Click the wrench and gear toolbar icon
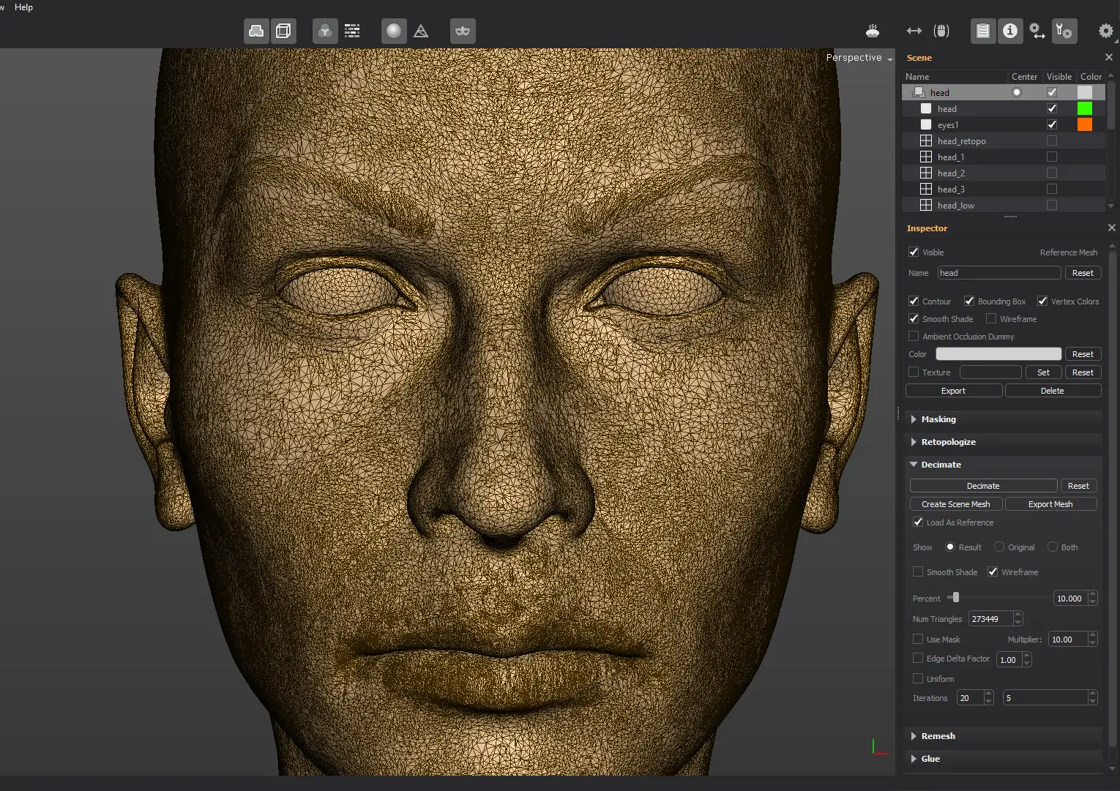The width and height of the screenshot is (1120, 791). coord(1064,31)
